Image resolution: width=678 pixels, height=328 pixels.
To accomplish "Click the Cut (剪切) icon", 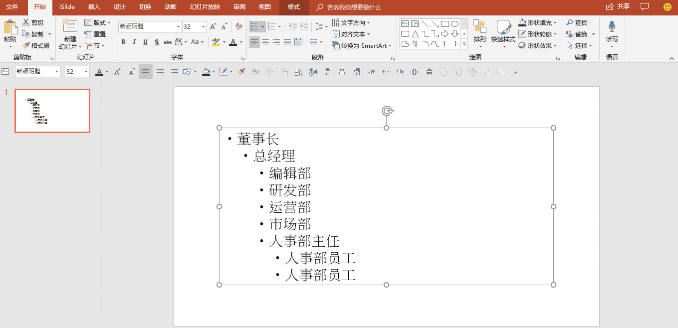I will 27,22.
